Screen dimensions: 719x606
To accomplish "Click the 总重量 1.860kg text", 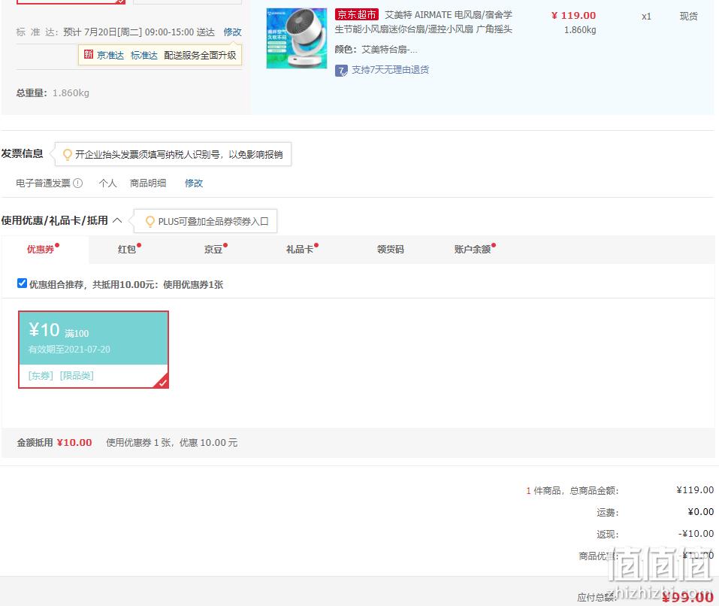I will tap(53, 93).
